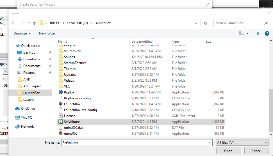Select the Themes folder row
Image resolution: width=273 pixels, height=156 pixels.
coord(141,69)
